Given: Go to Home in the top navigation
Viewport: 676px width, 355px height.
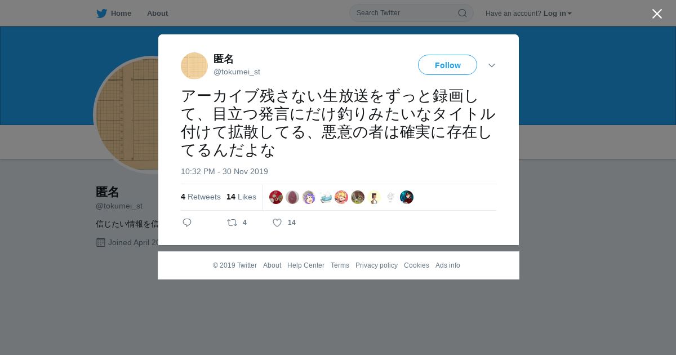Looking at the screenshot, I should click(x=121, y=14).
